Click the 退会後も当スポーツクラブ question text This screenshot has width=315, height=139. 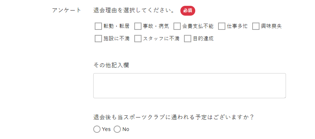click(173, 117)
